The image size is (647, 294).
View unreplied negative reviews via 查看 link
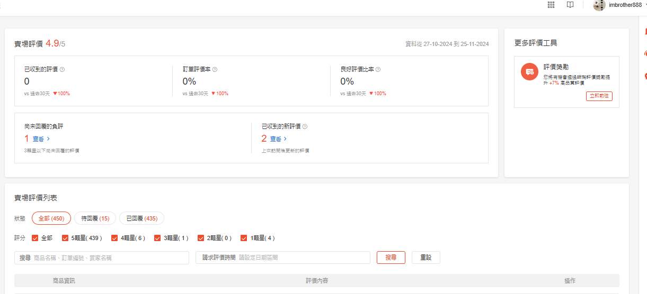point(41,139)
